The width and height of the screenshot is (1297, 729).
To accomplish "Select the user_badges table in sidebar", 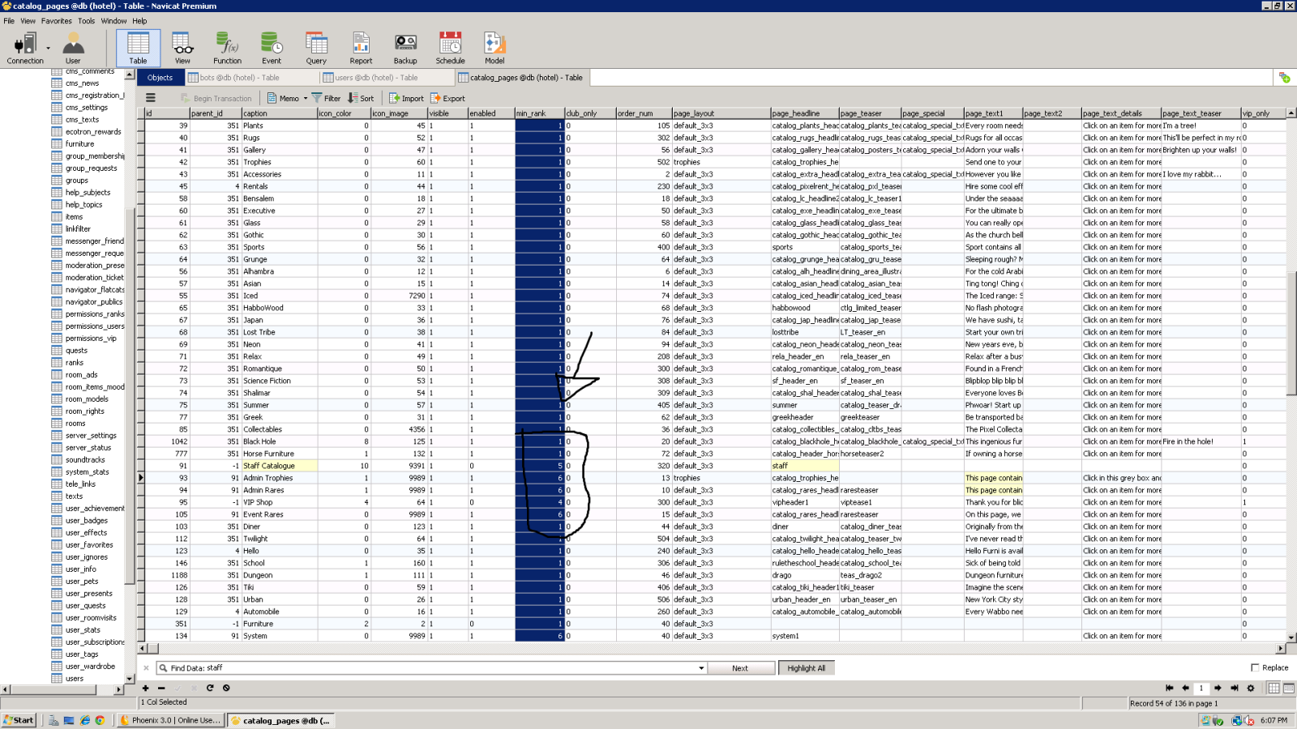I will click(x=87, y=521).
